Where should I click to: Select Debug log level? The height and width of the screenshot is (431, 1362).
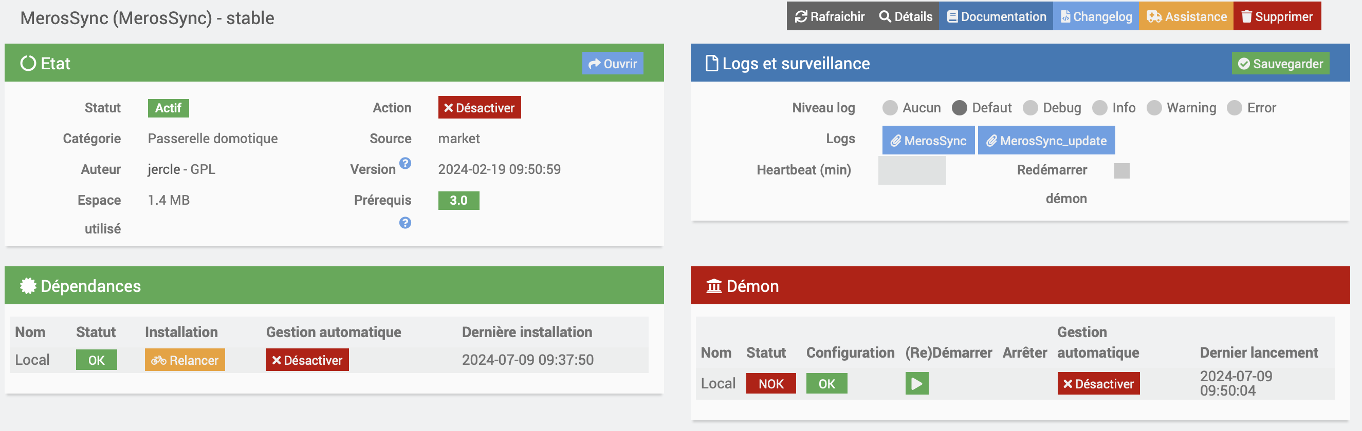point(1030,108)
